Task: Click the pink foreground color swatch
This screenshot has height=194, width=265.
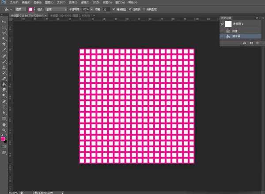Action: pyautogui.click(x=3, y=139)
